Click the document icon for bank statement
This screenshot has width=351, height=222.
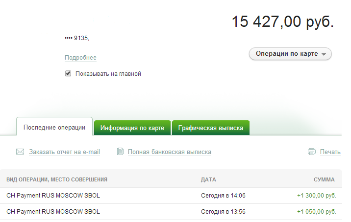tap(120, 152)
